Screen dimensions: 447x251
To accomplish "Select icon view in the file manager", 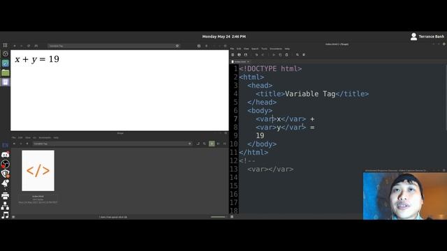I will click(x=212, y=144).
